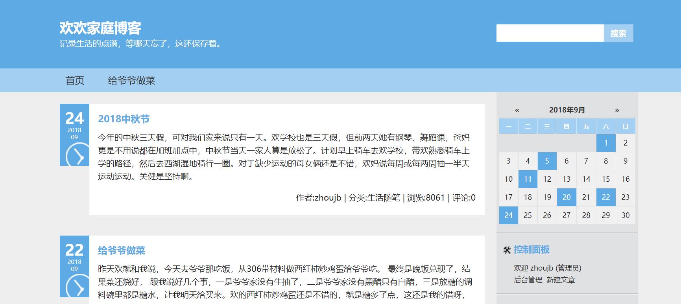Open the 首页 navigation item
This screenshot has width=681, height=304.
click(x=75, y=81)
